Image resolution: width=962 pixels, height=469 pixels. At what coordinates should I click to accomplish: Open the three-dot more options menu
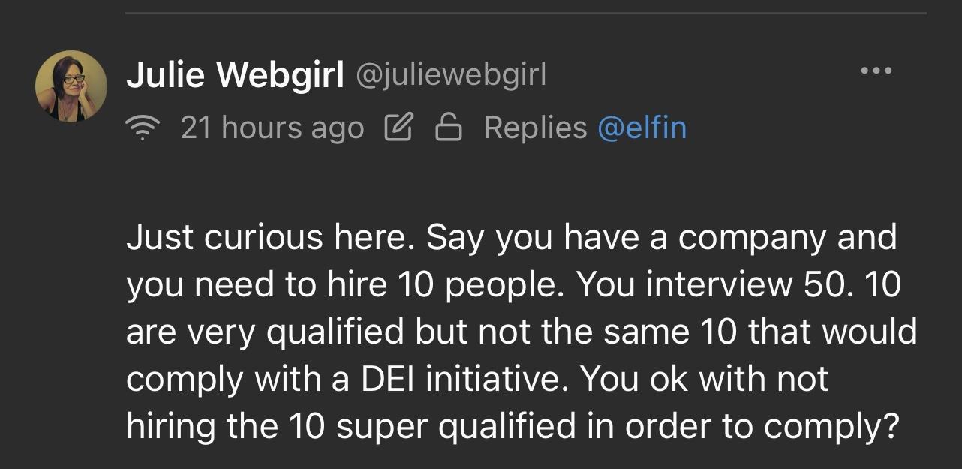point(876,71)
